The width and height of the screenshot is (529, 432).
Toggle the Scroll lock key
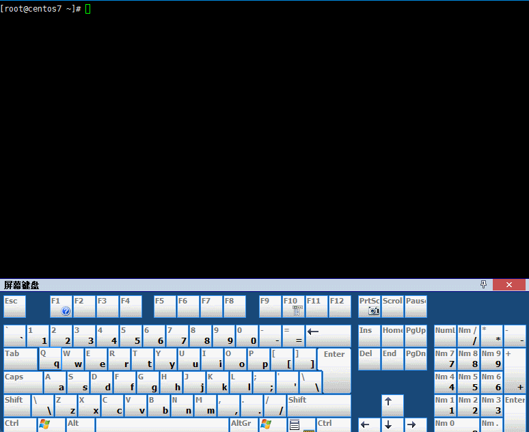click(393, 306)
